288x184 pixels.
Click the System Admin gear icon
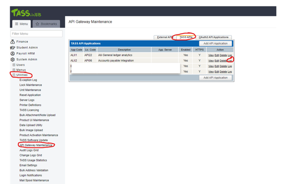(x=13, y=59)
